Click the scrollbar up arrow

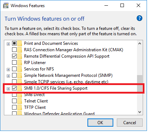point(140,43)
